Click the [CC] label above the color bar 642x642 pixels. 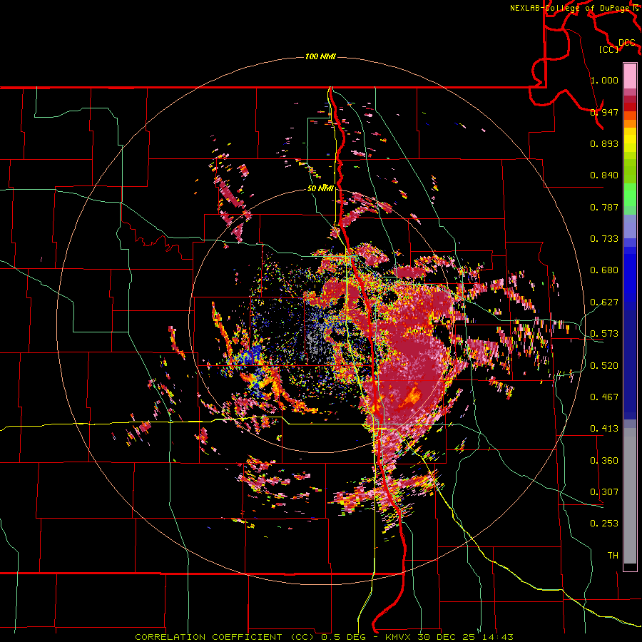(608, 49)
